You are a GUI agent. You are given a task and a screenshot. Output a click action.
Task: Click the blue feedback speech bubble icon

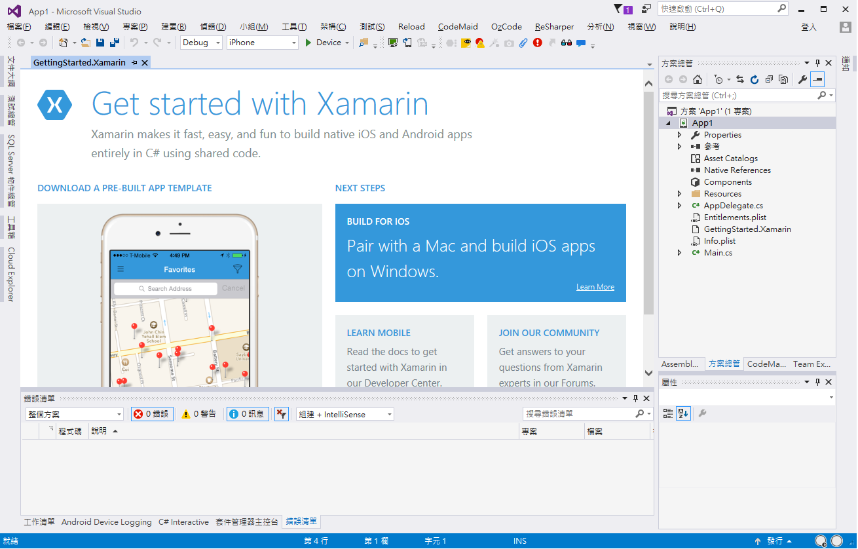pos(581,43)
